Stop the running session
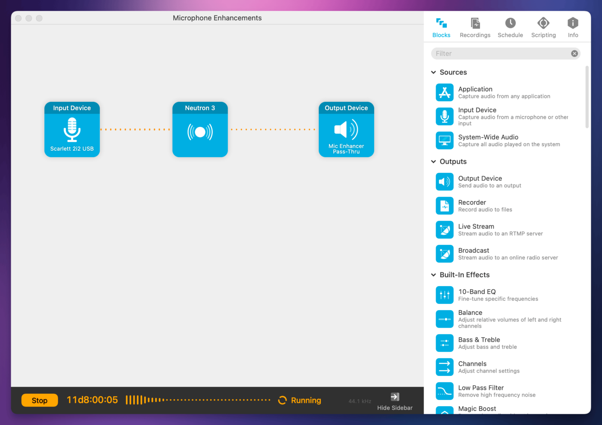The width and height of the screenshot is (602, 425). pos(40,401)
